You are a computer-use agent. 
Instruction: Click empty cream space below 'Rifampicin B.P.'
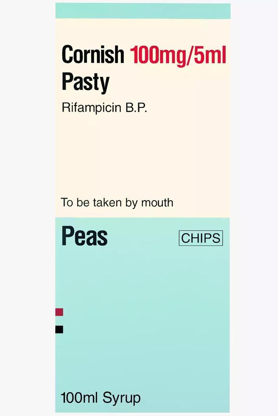[x=143, y=154]
